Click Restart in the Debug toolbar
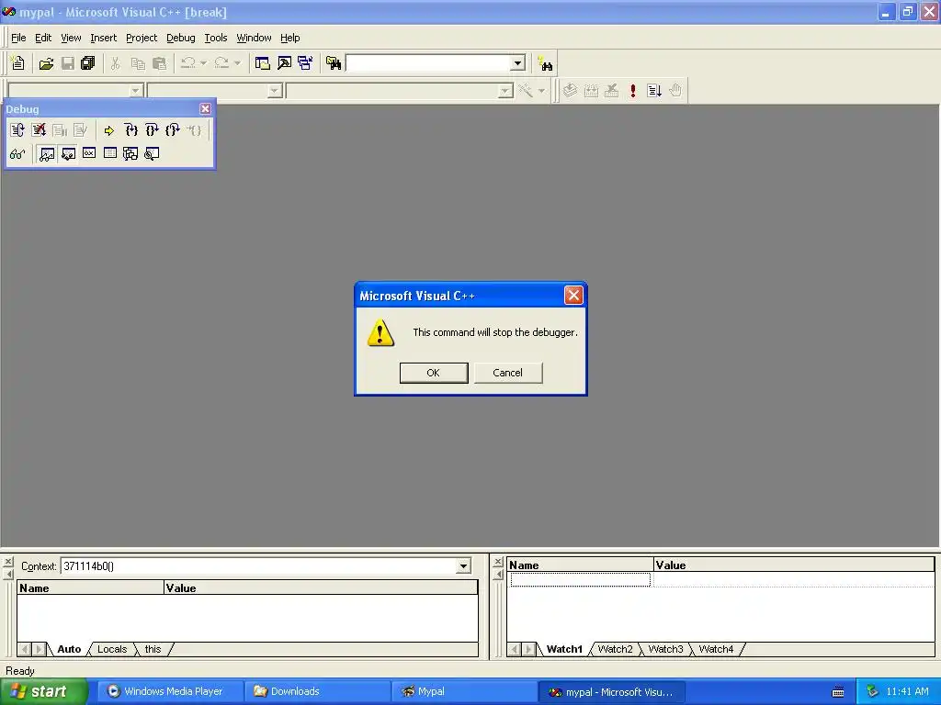The width and height of the screenshot is (941, 705). (x=17, y=130)
